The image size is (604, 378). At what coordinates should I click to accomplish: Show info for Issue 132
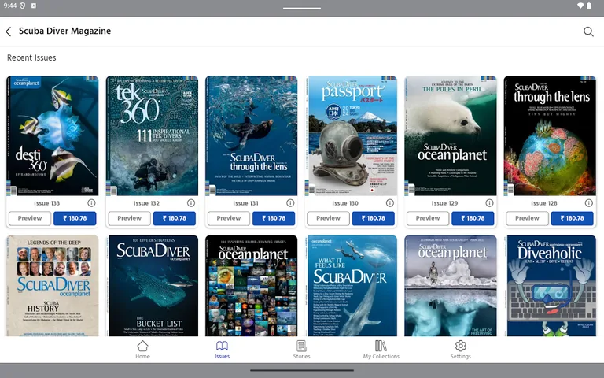click(190, 203)
